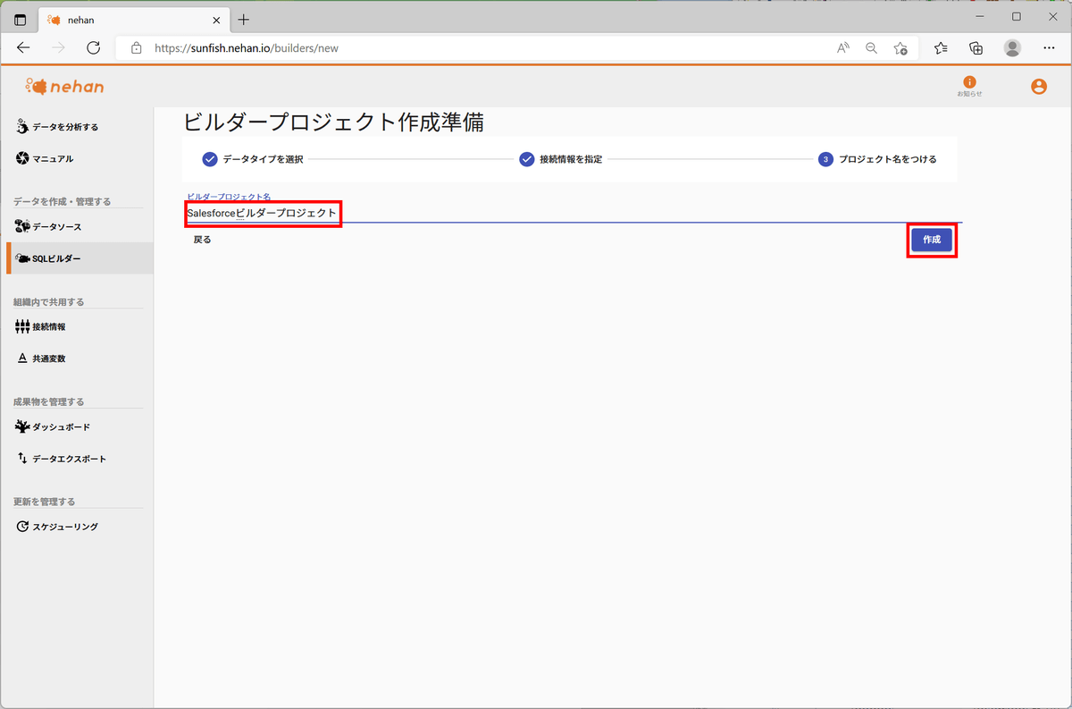Click the プロジェクト名をつける step
1072x709 pixels.
coord(877,159)
